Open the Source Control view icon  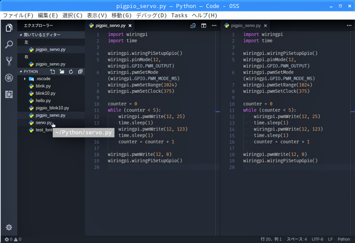point(9,61)
